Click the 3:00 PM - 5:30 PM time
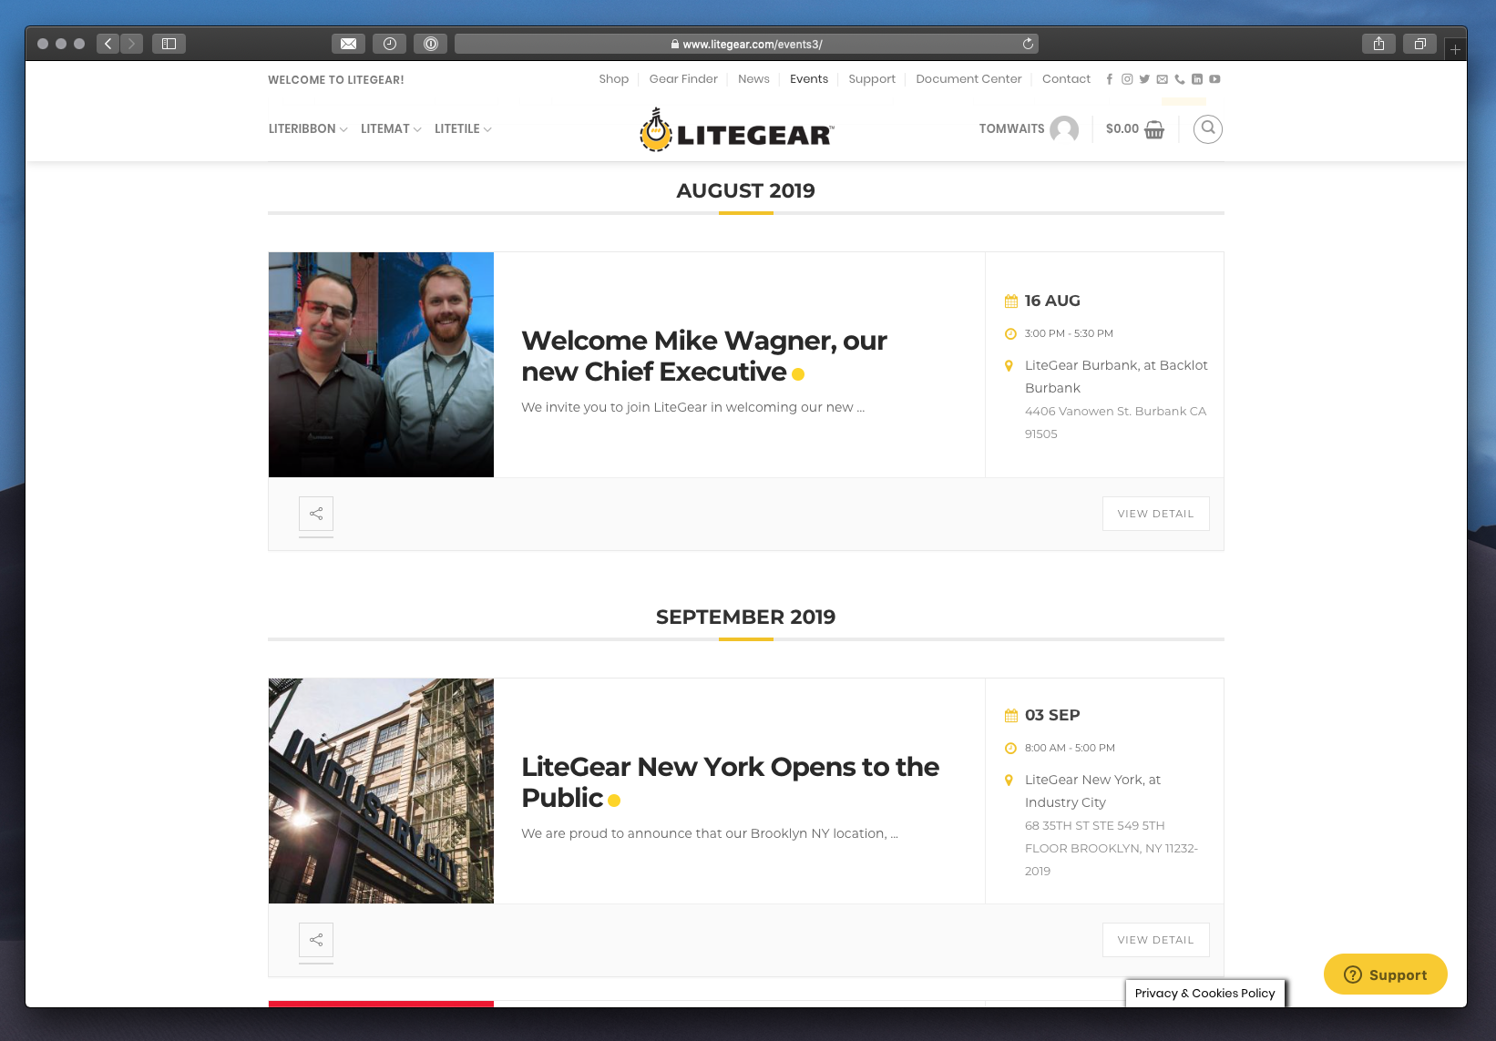This screenshot has width=1496, height=1041. (x=1069, y=333)
